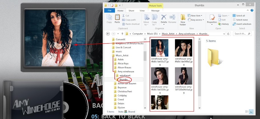Click the Properties icon
The width and height of the screenshot is (260, 119).
click(x=212, y=17)
